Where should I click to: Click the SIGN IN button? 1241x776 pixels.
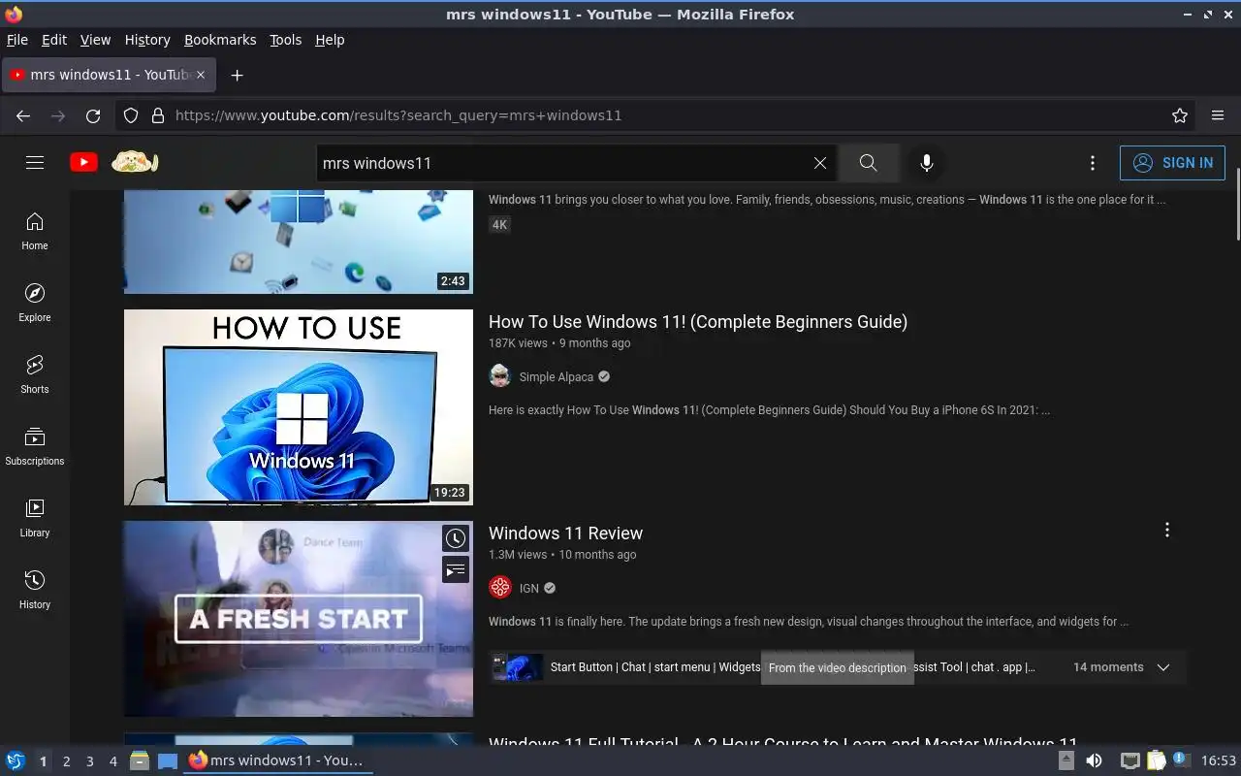point(1172,163)
